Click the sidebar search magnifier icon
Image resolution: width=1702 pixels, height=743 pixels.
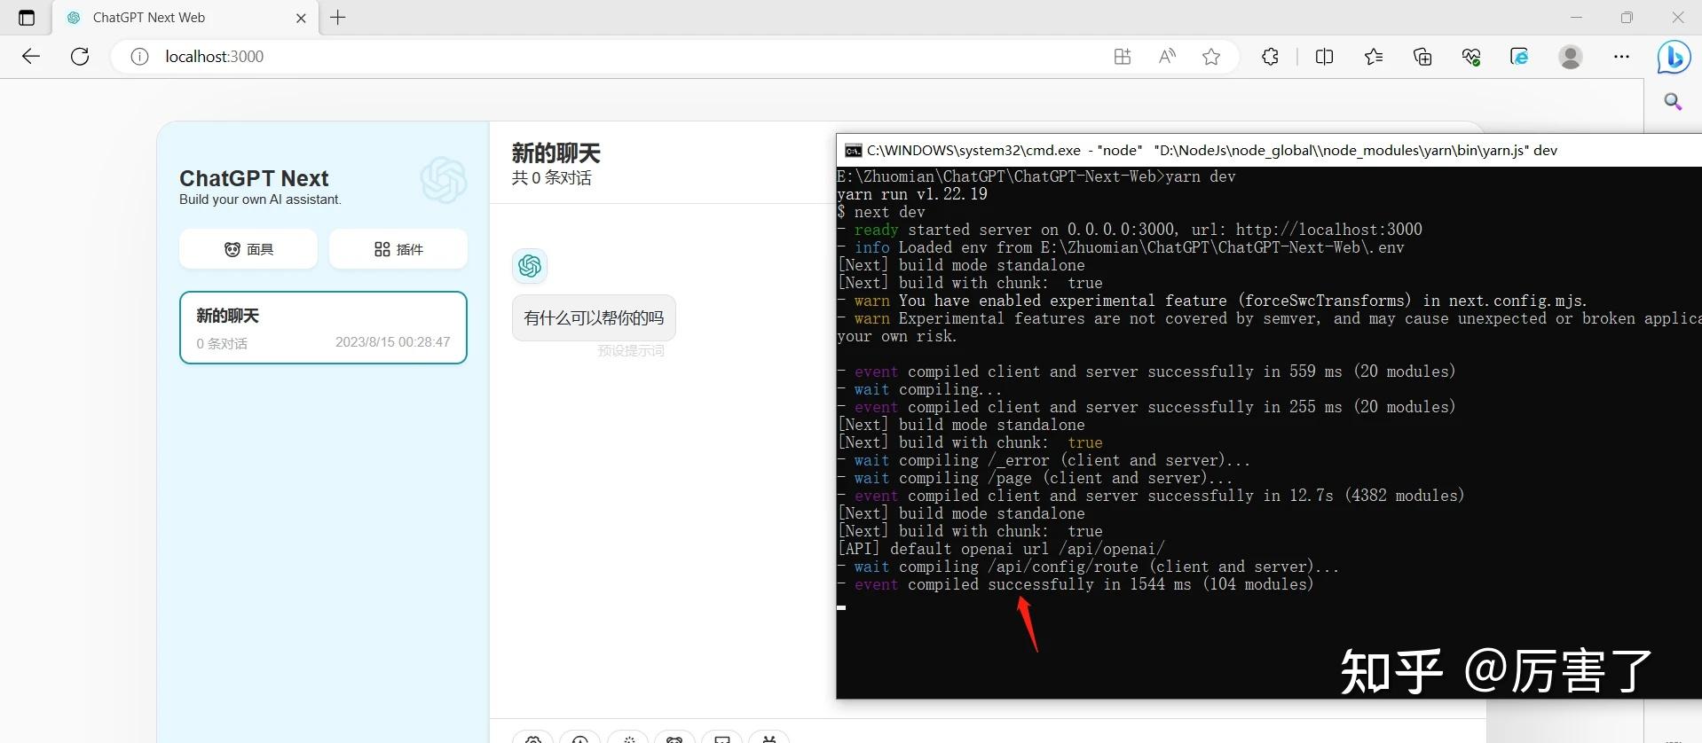(1673, 102)
